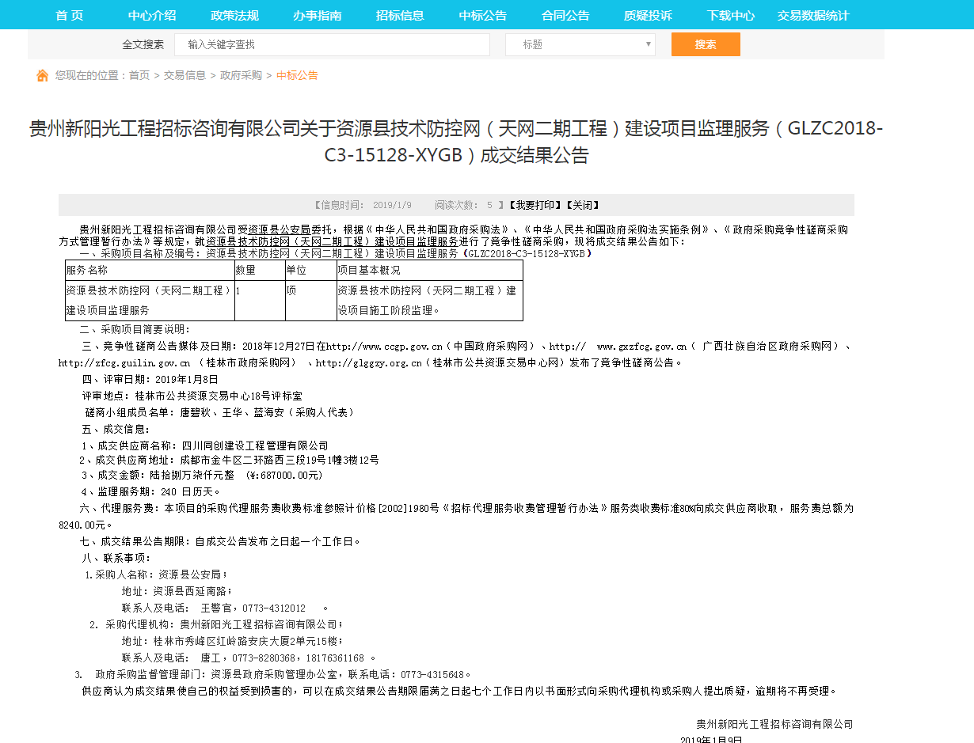Open 中标公告 in top navigation
The height and width of the screenshot is (743, 974).
point(483,15)
